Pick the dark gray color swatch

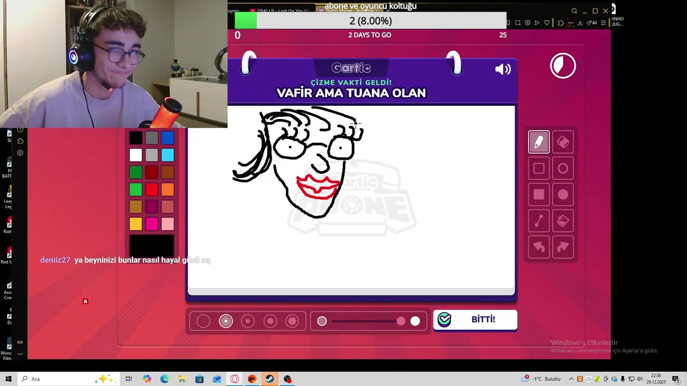[x=152, y=138]
